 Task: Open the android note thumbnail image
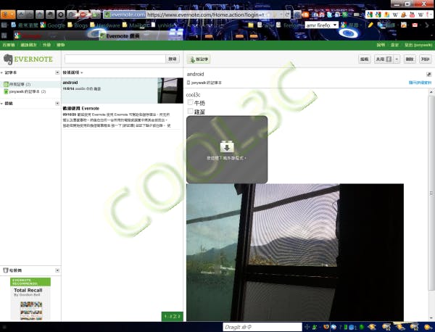point(170,91)
